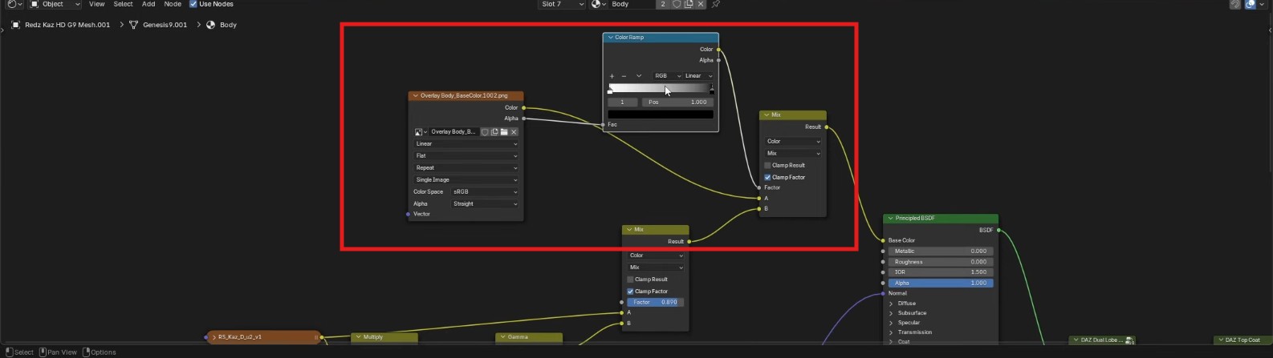Open the Repeat extension dropdown
Image resolution: width=1273 pixels, height=358 pixels.
(466, 168)
